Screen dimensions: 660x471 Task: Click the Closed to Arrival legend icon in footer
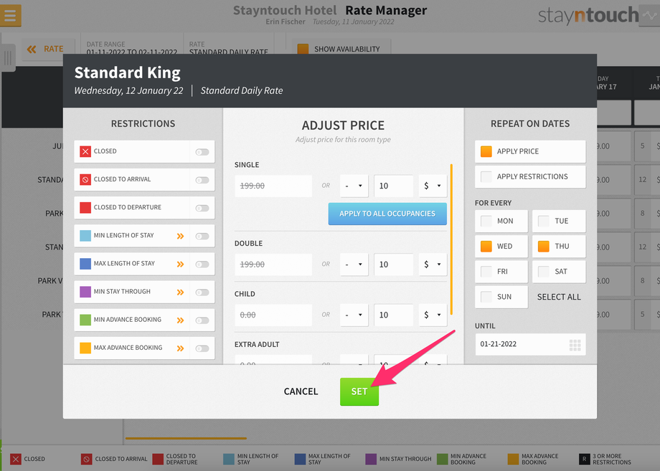click(x=87, y=459)
